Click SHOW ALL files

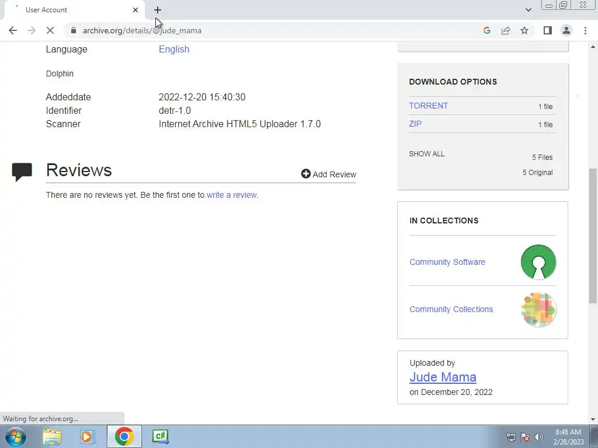coord(426,154)
